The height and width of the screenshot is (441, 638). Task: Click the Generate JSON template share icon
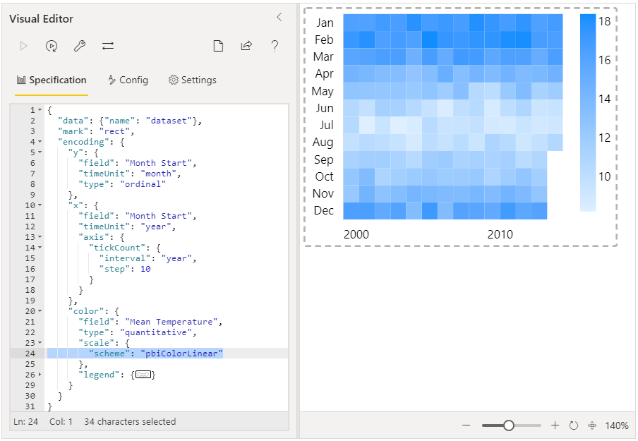coord(246,46)
